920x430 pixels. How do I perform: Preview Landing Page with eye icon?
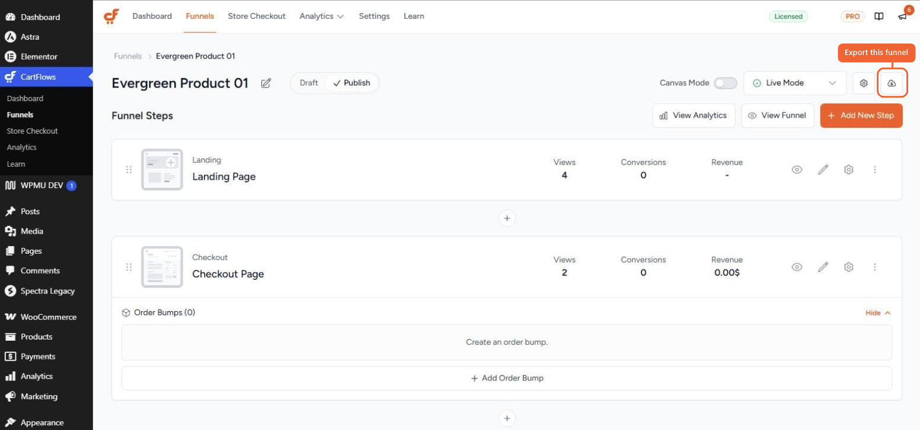tap(797, 170)
